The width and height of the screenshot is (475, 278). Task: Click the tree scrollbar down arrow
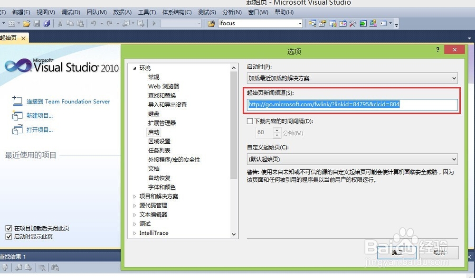[234, 234]
